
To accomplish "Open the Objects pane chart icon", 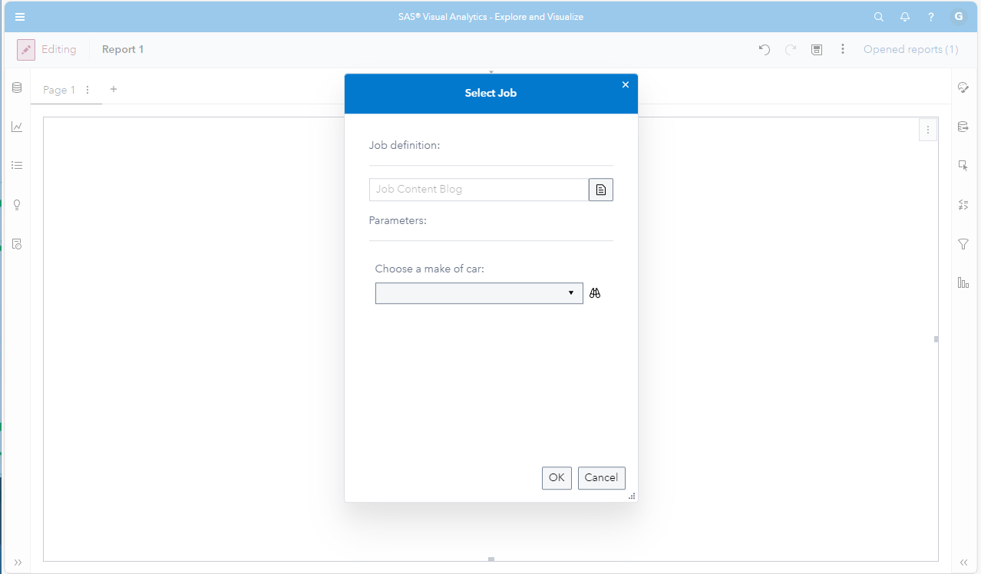I will coord(17,127).
